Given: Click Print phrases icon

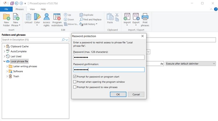Looking at the screenshot, I should point(145,17).
